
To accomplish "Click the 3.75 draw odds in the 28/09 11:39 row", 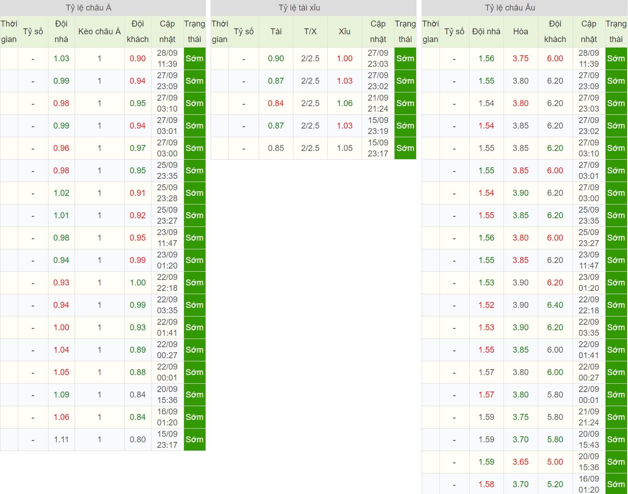I will pyautogui.click(x=520, y=59).
